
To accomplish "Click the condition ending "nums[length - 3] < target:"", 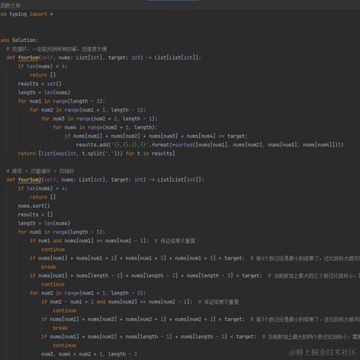I will click(145, 276).
